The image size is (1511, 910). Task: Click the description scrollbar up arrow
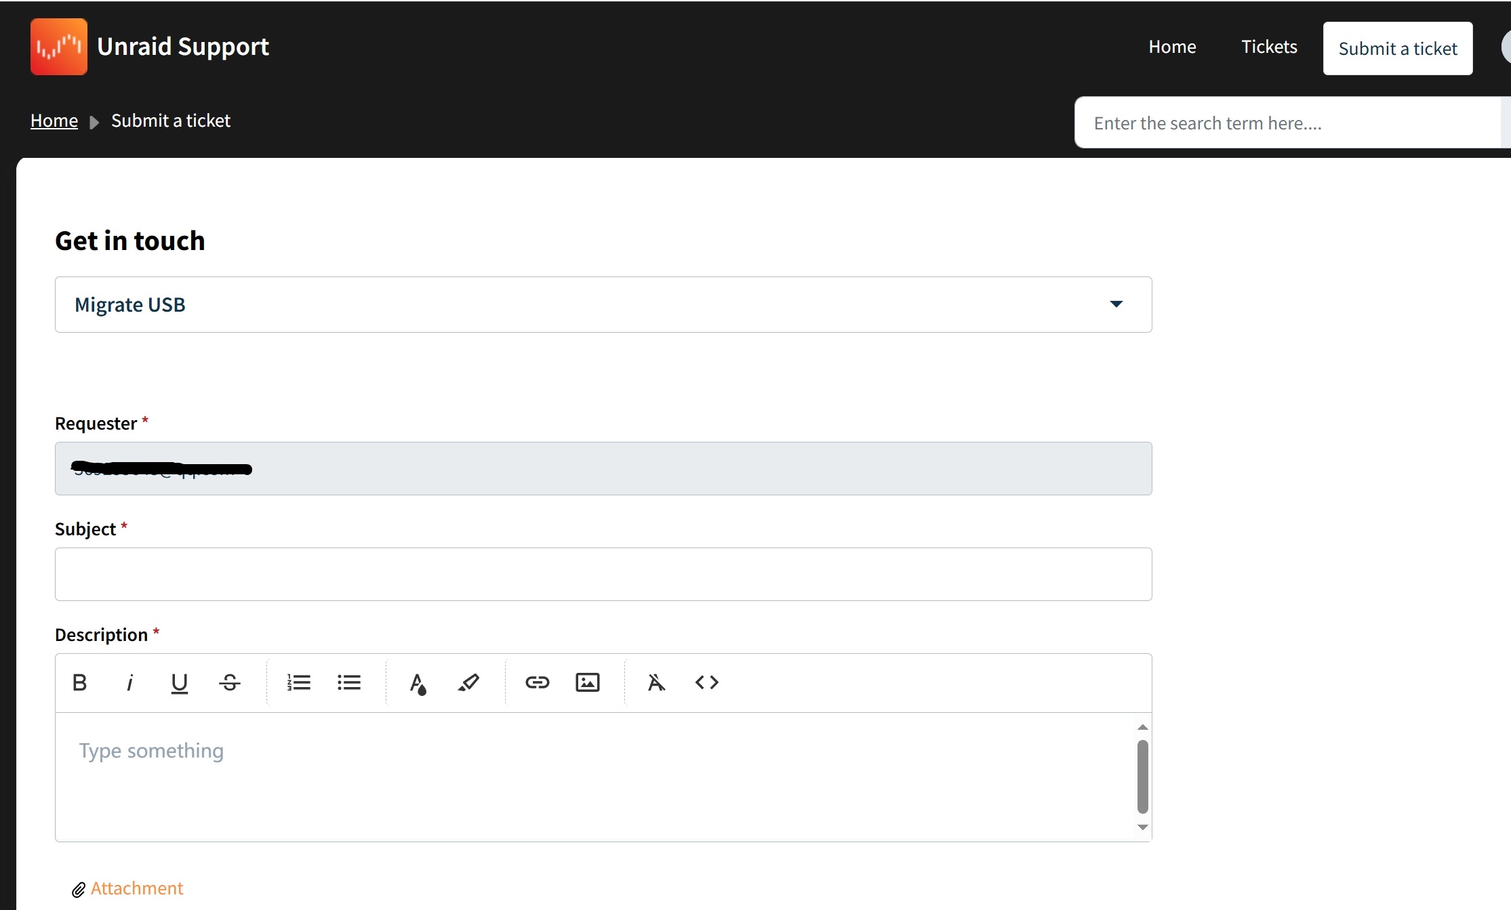1143,727
